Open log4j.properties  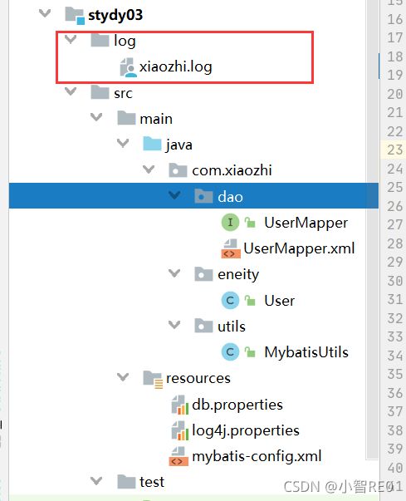[246, 431]
